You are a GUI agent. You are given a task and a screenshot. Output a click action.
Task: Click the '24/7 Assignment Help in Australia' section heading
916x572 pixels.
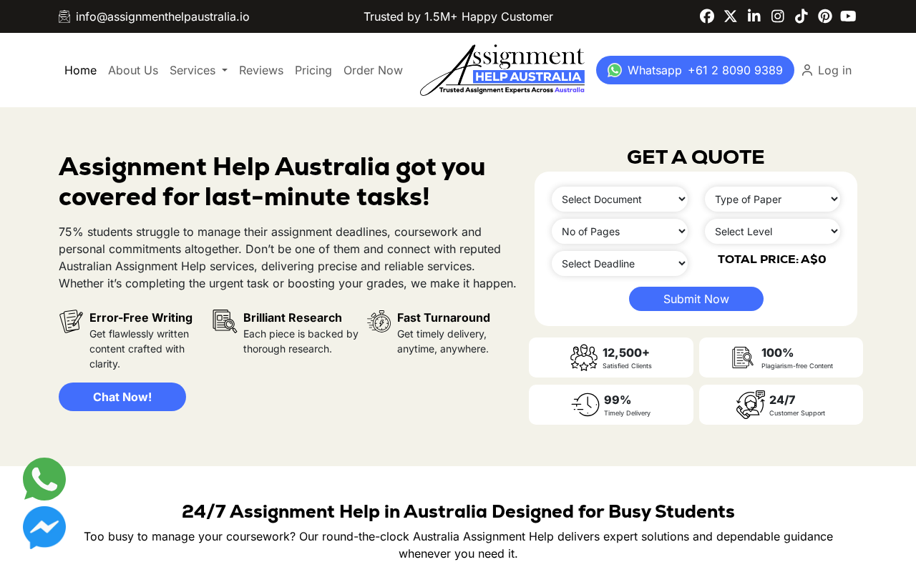(x=458, y=512)
